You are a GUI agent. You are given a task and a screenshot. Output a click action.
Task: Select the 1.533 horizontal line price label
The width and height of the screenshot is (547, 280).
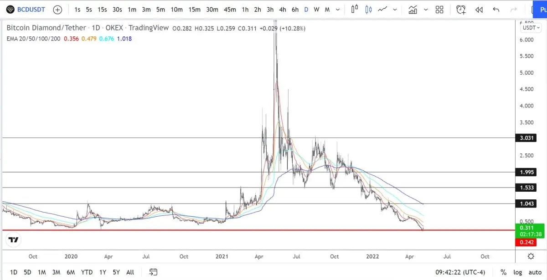coord(526,188)
